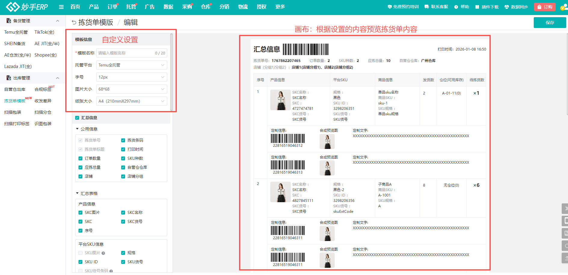Collapse the 公用信息 section
Image resolution: width=568 pixels, height=275 pixels.
tap(77, 129)
